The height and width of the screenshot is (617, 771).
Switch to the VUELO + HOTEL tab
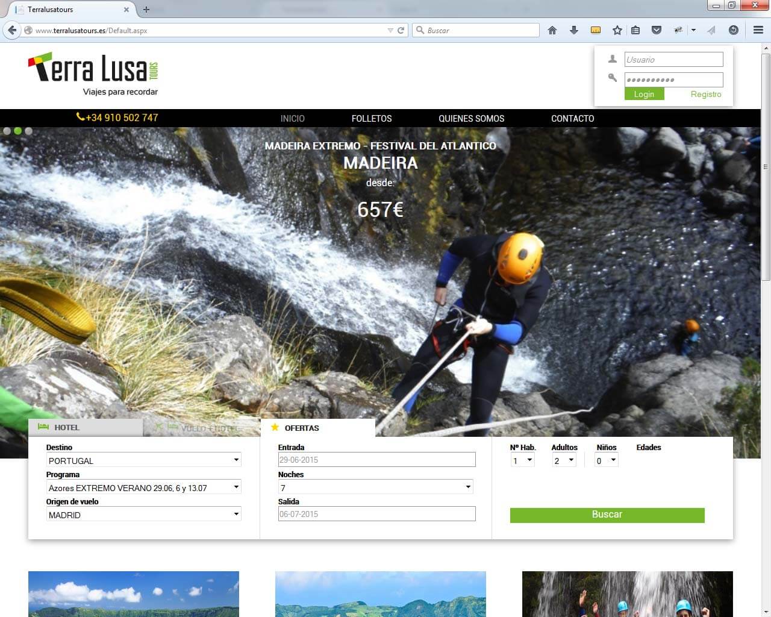[x=202, y=428]
